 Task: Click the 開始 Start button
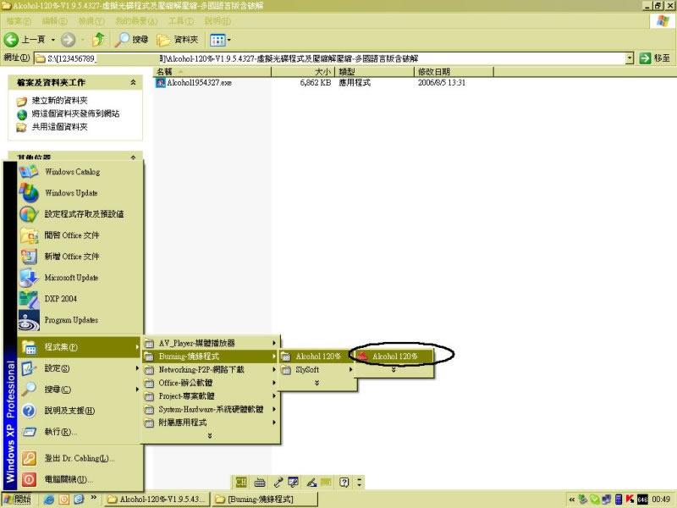17,500
